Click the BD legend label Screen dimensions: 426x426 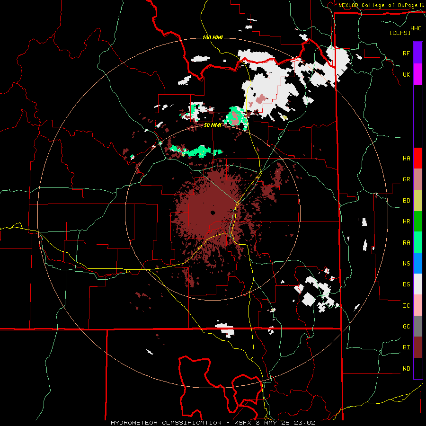click(x=406, y=201)
